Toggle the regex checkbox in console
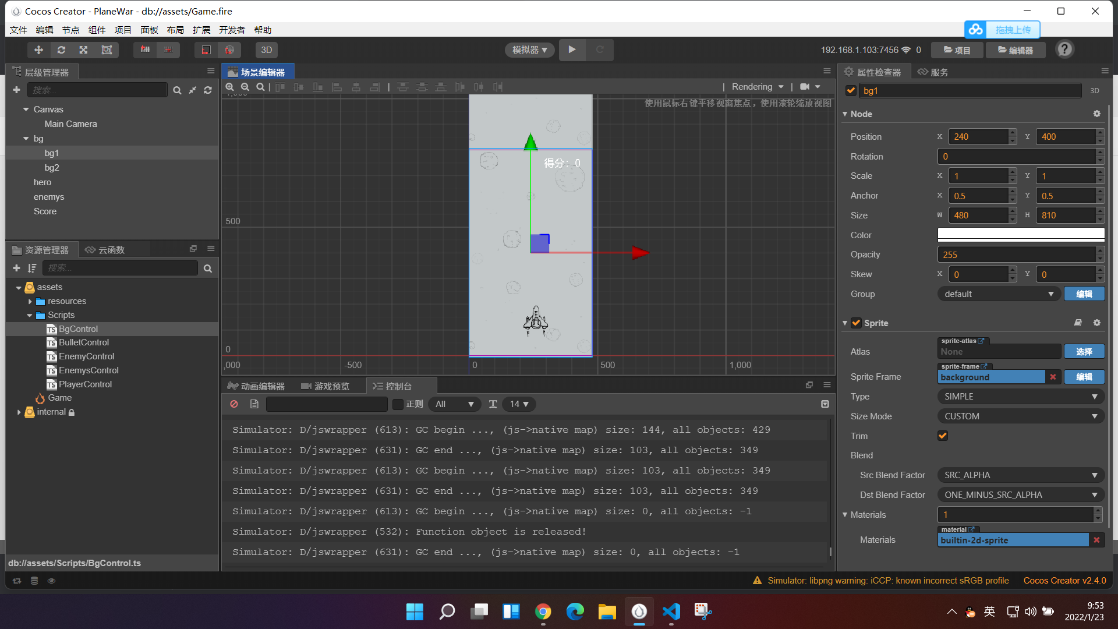Viewport: 1118px width, 629px height. 398,404
